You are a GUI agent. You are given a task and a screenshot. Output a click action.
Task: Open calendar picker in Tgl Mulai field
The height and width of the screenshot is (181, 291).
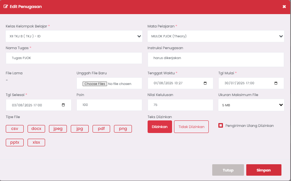276,83
